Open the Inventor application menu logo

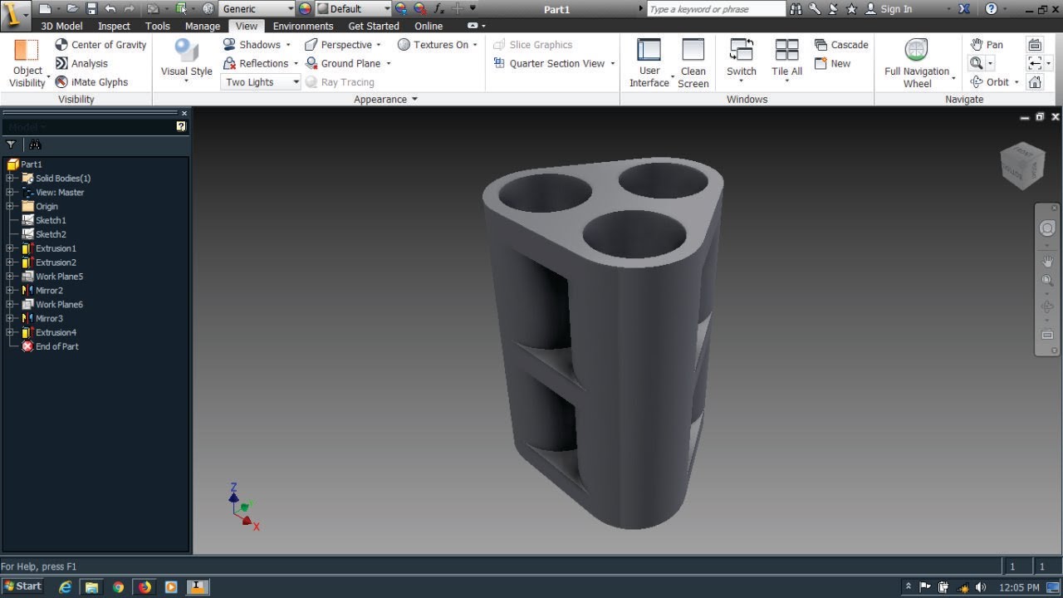(13, 14)
